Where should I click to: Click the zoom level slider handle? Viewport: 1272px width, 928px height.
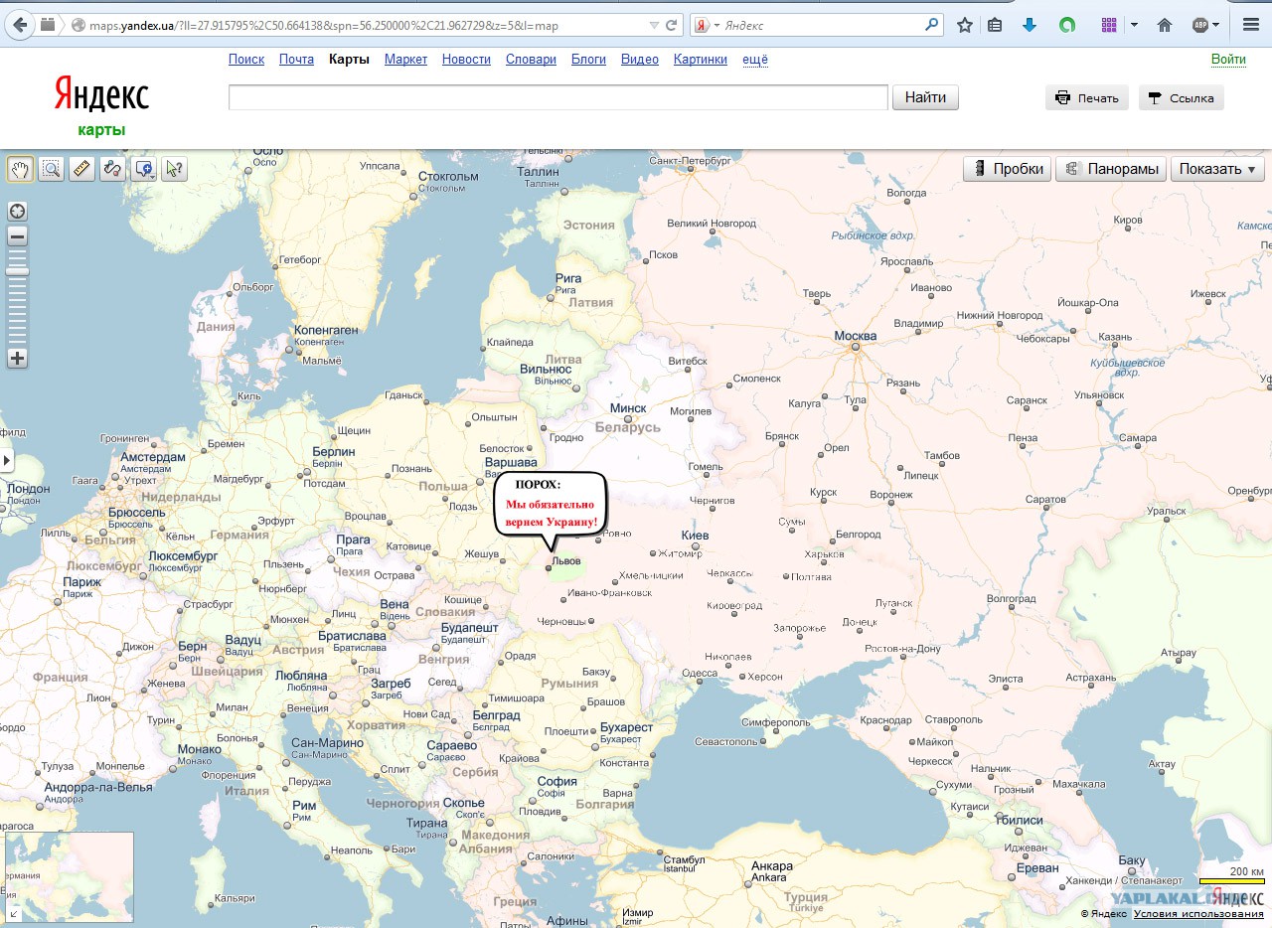pyautogui.click(x=17, y=271)
